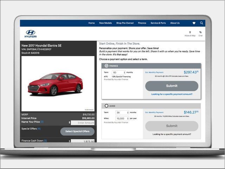Screen dimensions: 225x169
Task: Click the $146.27 lease monthly payment
Action: (x=191, y=112)
